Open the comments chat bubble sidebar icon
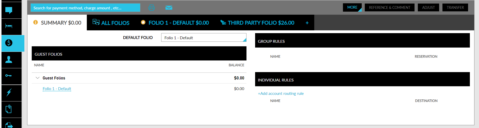The width and height of the screenshot is (479, 128). (x=9, y=10)
